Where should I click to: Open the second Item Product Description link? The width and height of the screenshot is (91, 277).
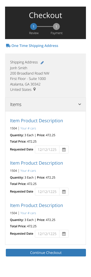[36, 163]
